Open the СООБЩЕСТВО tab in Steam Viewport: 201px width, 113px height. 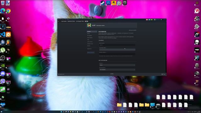pyautogui.click(x=80, y=21)
